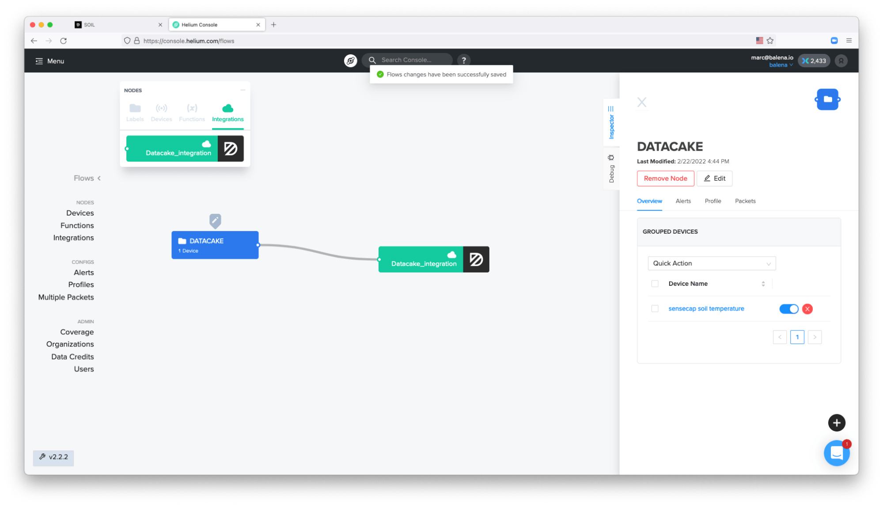Toggle the sensecap soil temperature switch
This screenshot has height=507, width=883.
coord(788,309)
